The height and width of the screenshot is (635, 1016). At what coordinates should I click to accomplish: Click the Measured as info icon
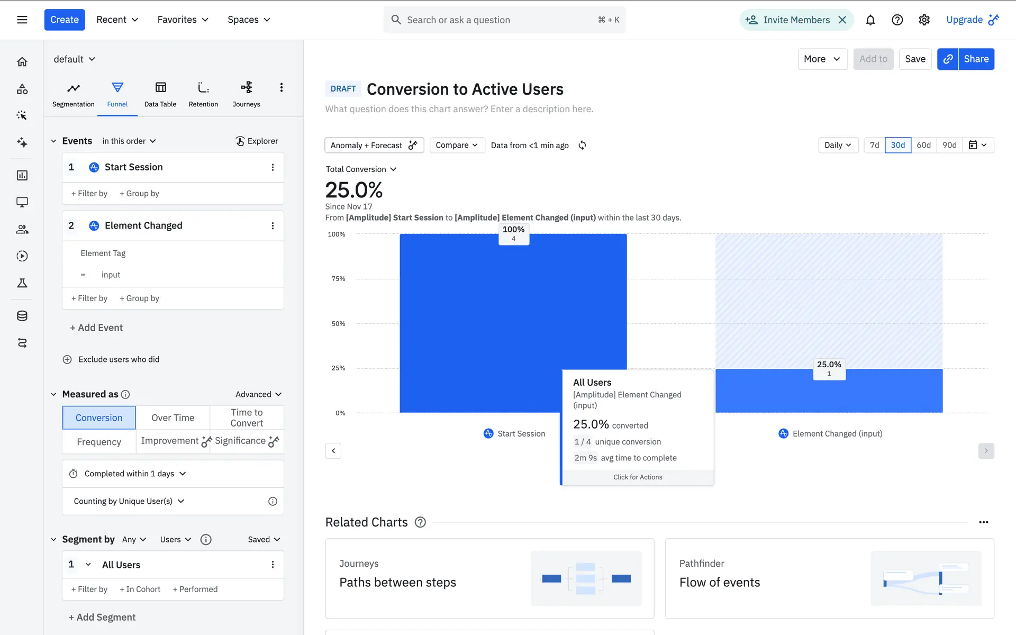125,394
